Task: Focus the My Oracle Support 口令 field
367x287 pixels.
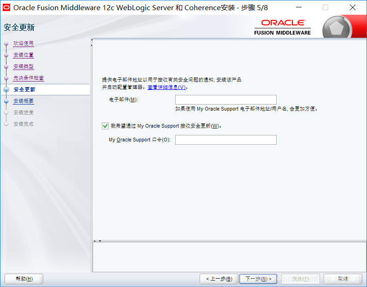Action: coord(225,140)
